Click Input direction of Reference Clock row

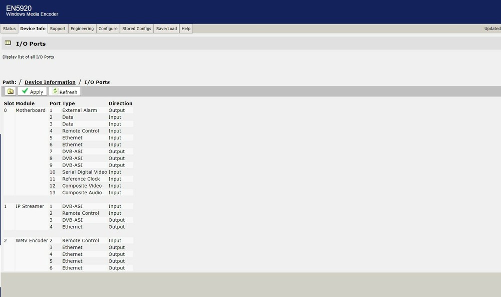115,179
